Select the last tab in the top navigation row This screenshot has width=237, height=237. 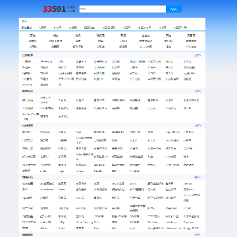coord(180,28)
